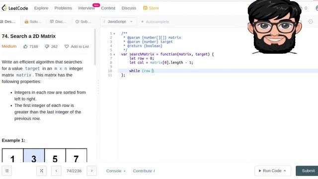Open the JavaScript language dropdown
Image resolution: width=318 pixels, height=179 pixels.
[x=118, y=21]
